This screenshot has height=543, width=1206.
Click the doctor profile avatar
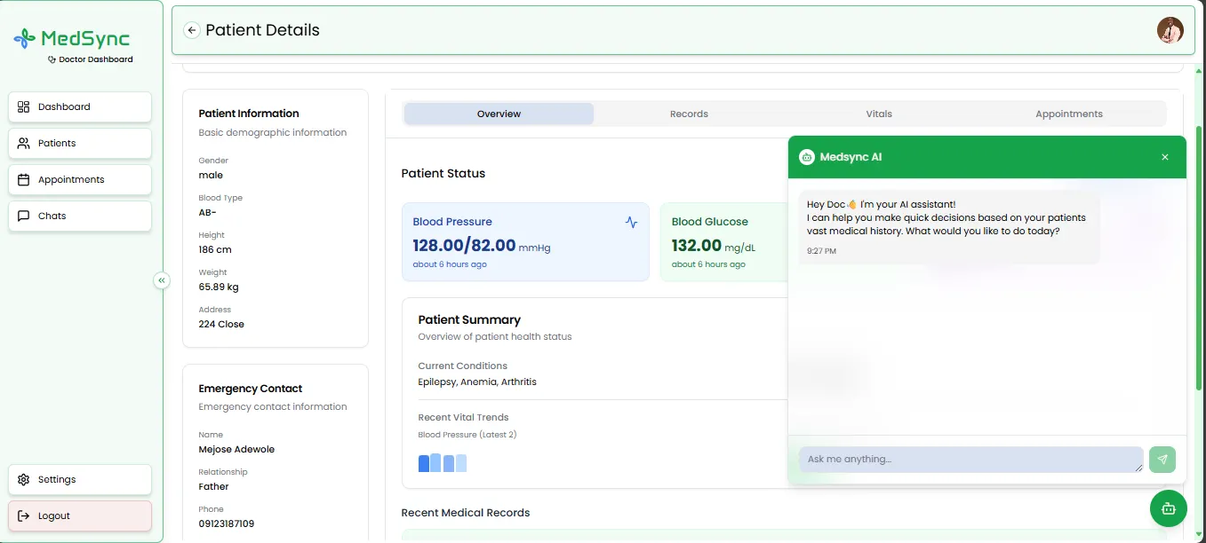1170,29
